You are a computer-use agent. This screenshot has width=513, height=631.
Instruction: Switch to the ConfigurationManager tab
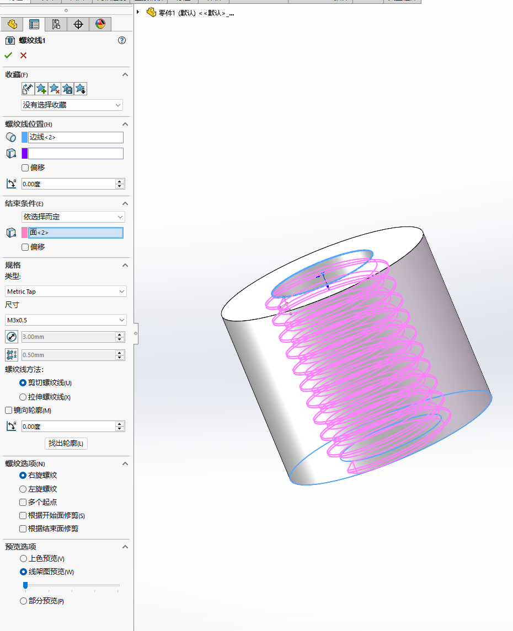click(56, 24)
